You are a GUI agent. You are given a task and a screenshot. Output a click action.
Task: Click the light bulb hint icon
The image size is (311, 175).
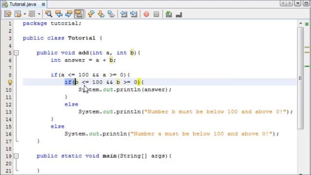[10, 82]
